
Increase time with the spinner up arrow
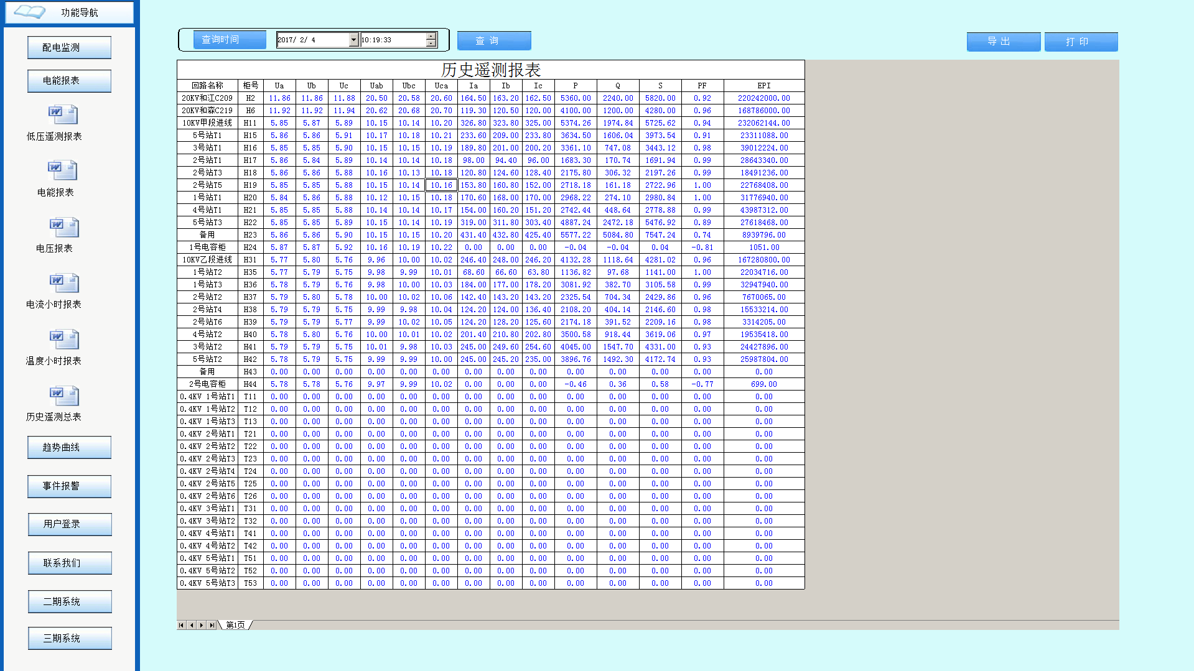(x=431, y=36)
